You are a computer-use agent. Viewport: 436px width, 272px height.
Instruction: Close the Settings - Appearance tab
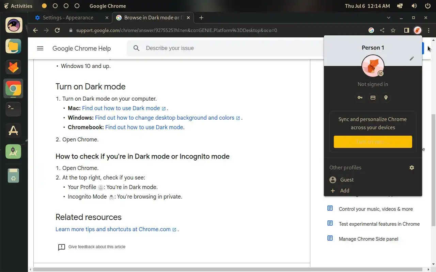coord(107,18)
